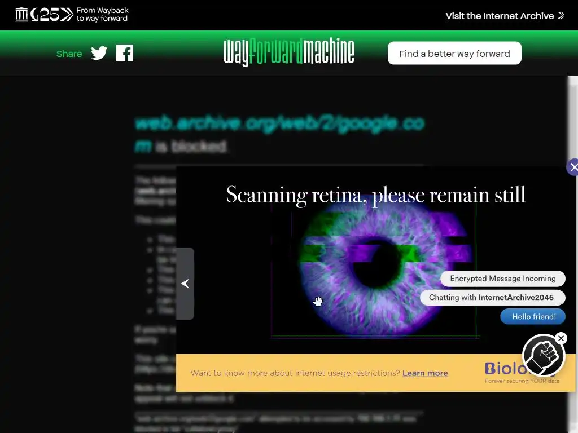Collapse the popup using the left arrow tab
This screenshot has height=433, width=578.
(x=185, y=284)
